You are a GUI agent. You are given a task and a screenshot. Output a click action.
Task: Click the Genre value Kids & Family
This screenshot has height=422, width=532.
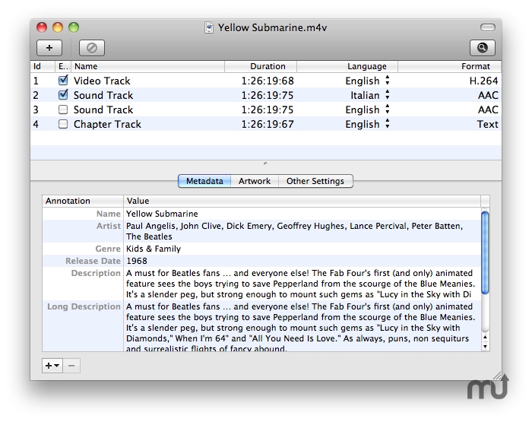click(x=154, y=249)
